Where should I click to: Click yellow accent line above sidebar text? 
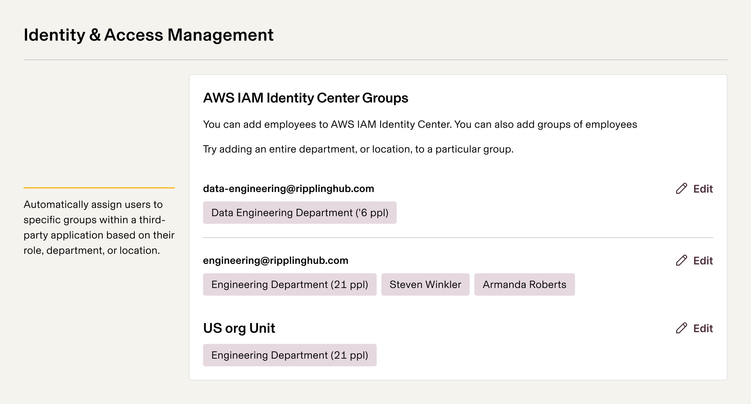99,188
